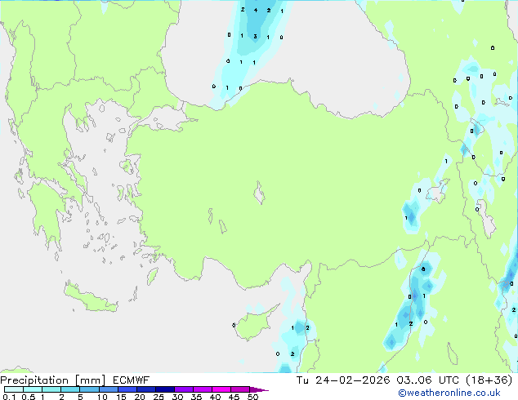The height and width of the screenshot is (400, 518).
Task: Pick the 40–45 mm magenta legend swatch
Action: click(221, 389)
